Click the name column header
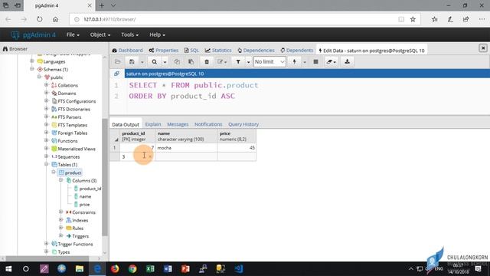This screenshot has width=490, height=276. [187, 136]
